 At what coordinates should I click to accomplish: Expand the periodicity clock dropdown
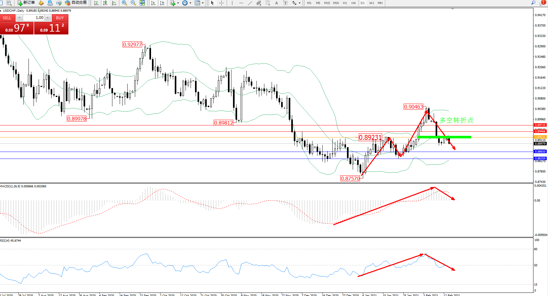(x=190, y=3)
